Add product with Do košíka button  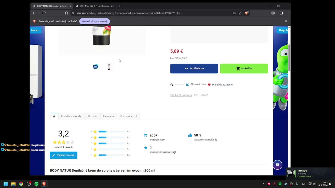tap(244, 68)
